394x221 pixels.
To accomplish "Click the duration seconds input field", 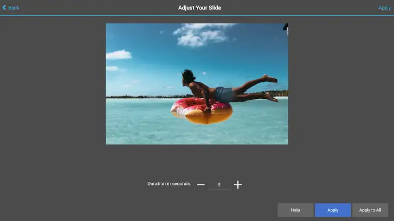I will pyautogui.click(x=219, y=185).
